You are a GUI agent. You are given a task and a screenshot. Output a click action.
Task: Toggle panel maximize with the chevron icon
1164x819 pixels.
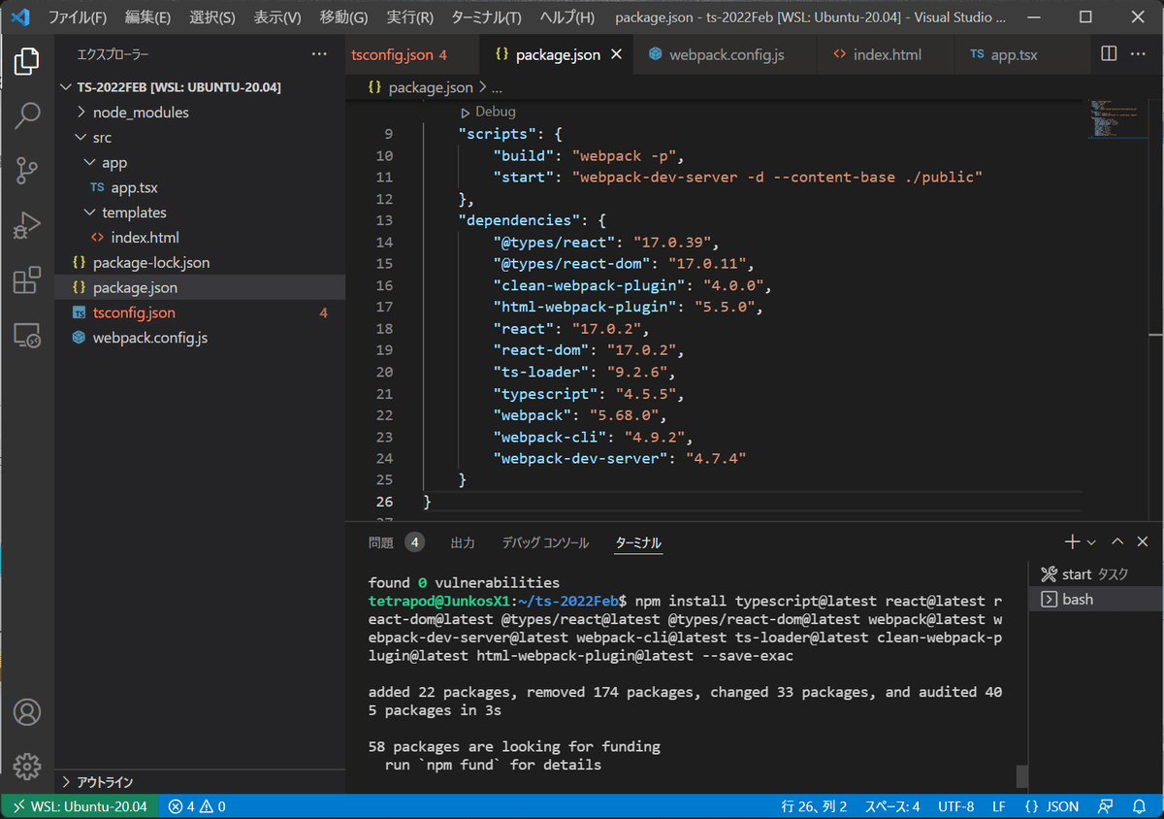point(1116,541)
